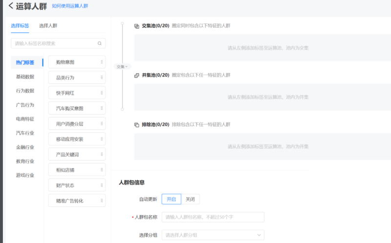This screenshot has height=243, width=391.
Task: Focus the tag name search field
Action: point(58,43)
